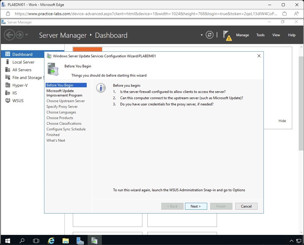Click the Server Manager refresh icon
304x245 pixels.
point(210,35)
